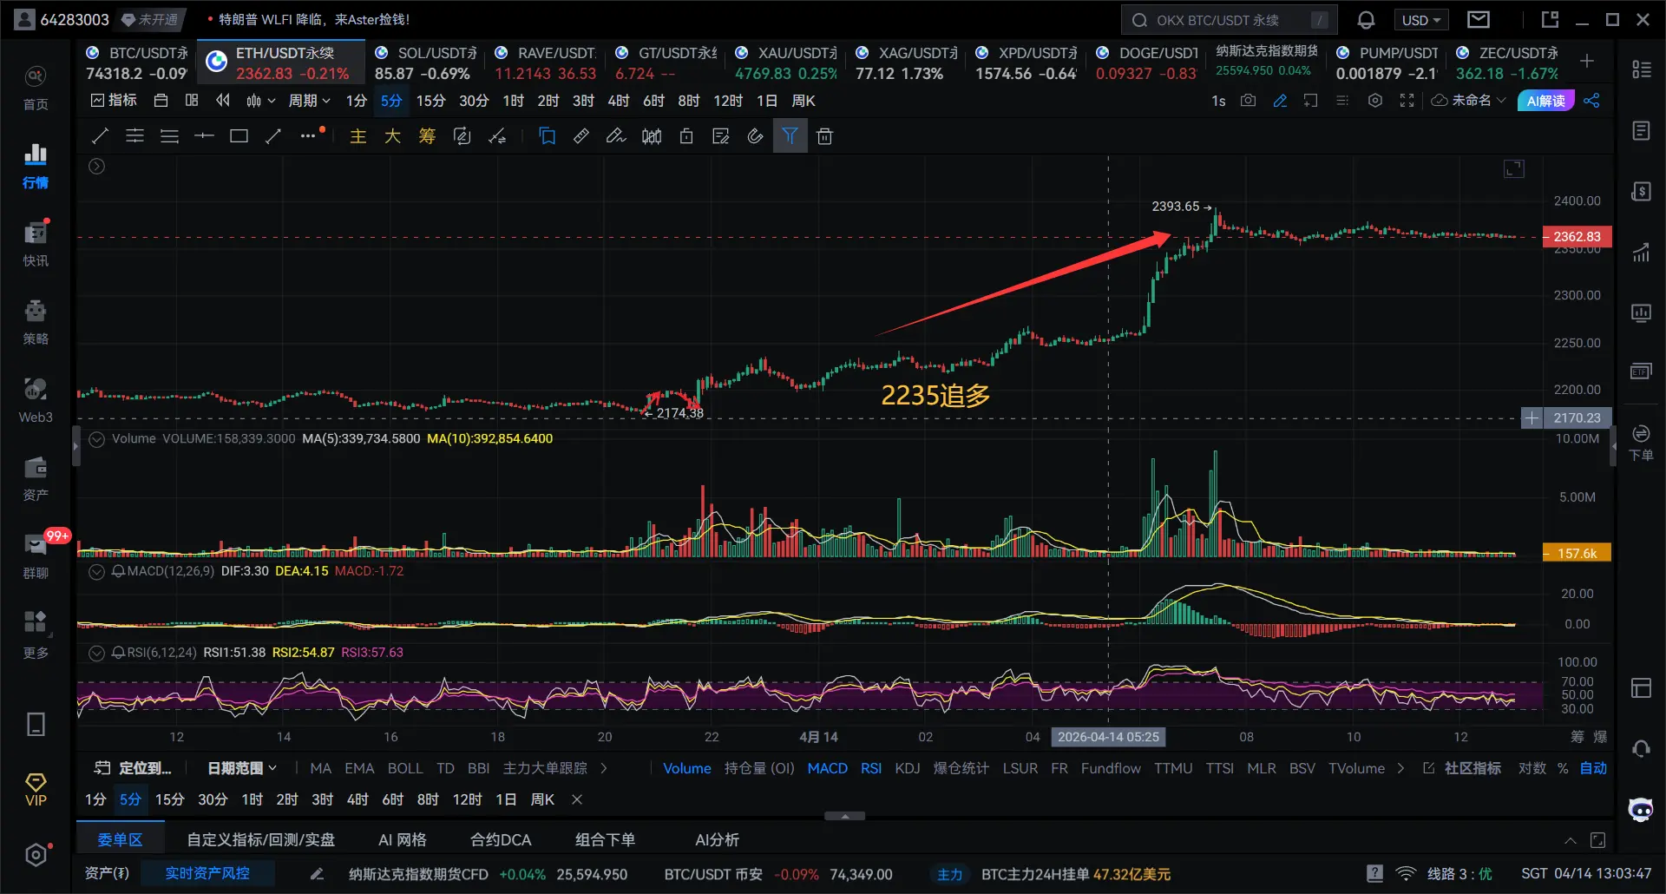Select the ruler measure tool
Image resolution: width=1666 pixels, height=894 pixels.
coord(581,136)
